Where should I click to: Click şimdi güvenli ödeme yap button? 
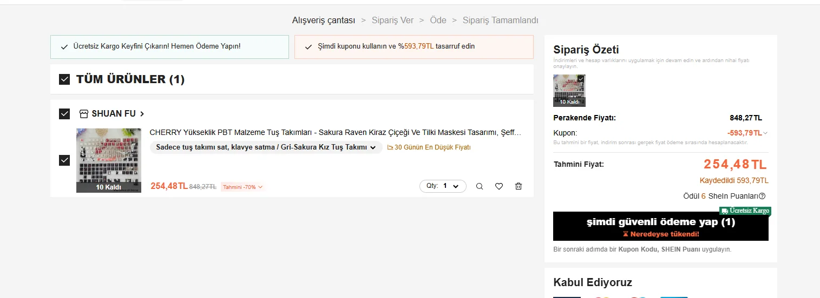tap(661, 226)
